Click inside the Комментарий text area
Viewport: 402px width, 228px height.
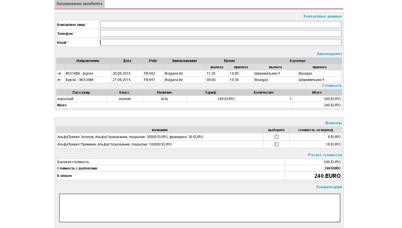[x=200, y=208]
